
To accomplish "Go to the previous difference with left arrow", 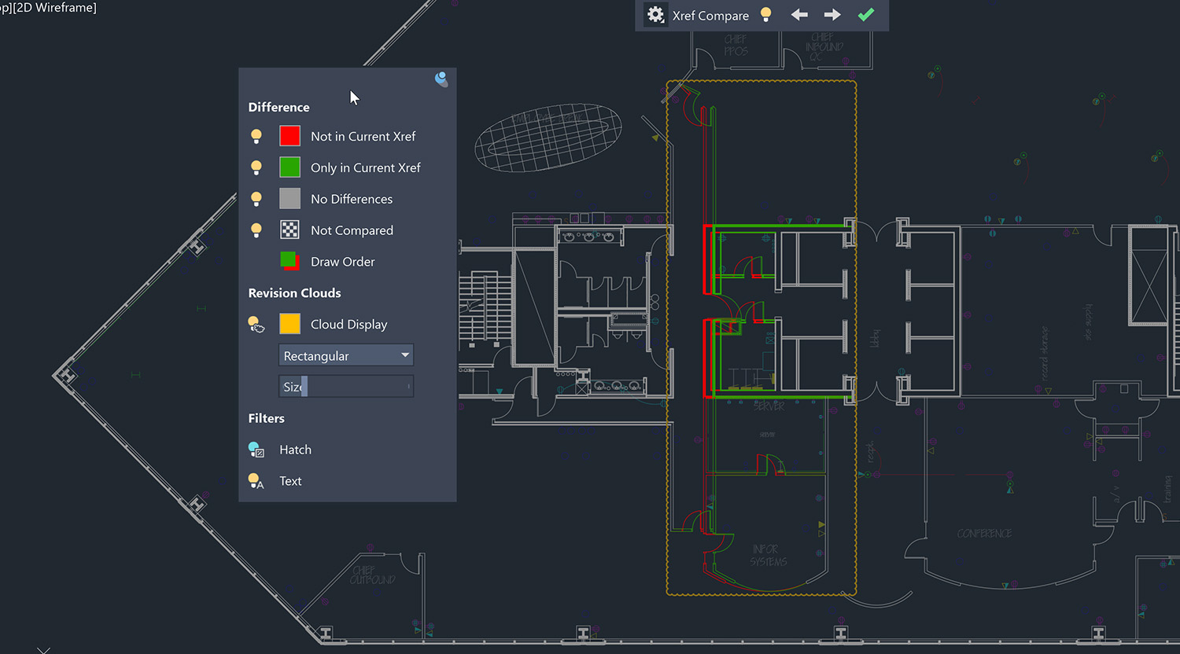I will [x=799, y=15].
